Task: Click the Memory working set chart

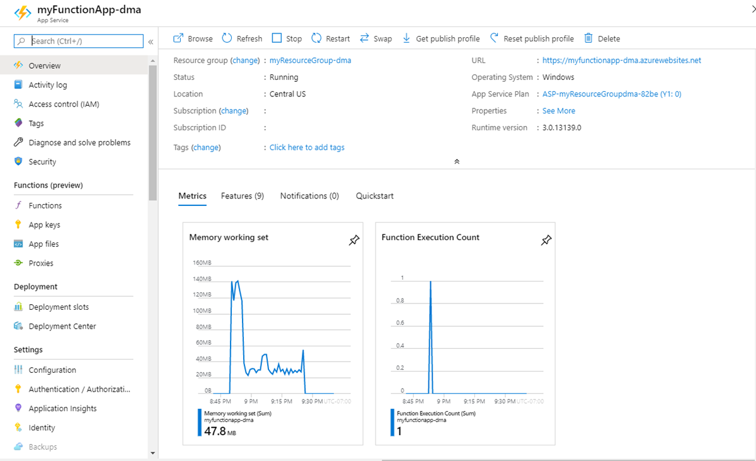Action: [273, 334]
